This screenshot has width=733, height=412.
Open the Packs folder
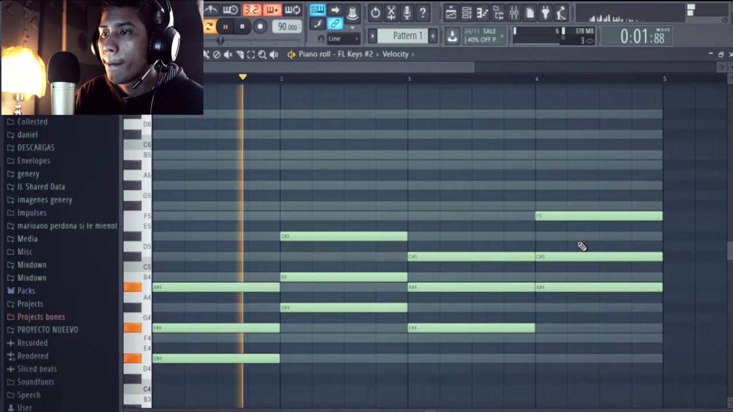pos(26,291)
